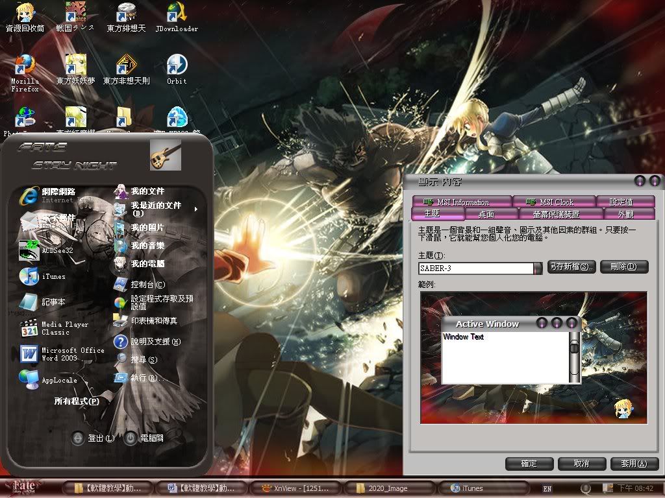Click the 刪除 button
The height and width of the screenshot is (498, 665).
(x=624, y=267)
